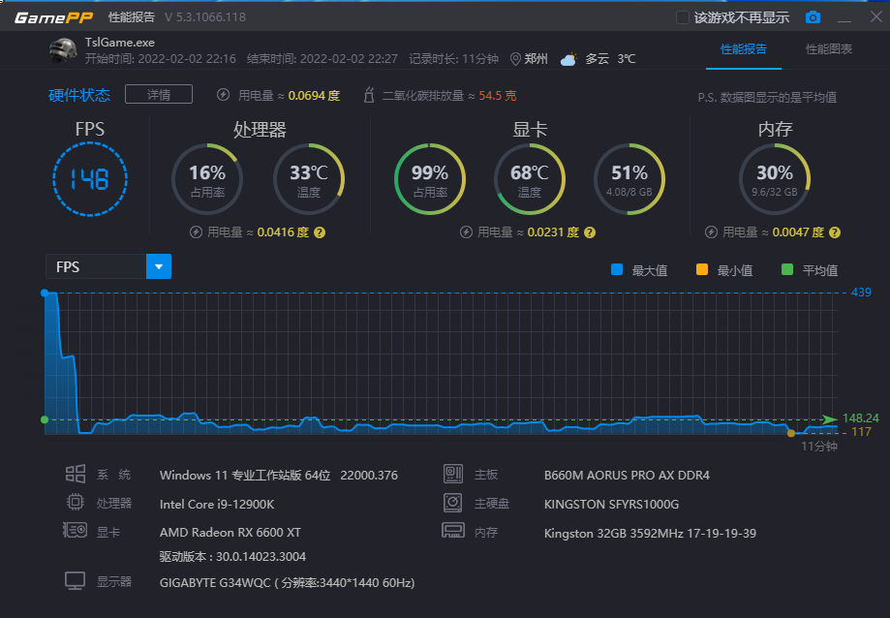Click the Intel Core i9-12900K text
890x618 pixels.
217,504
